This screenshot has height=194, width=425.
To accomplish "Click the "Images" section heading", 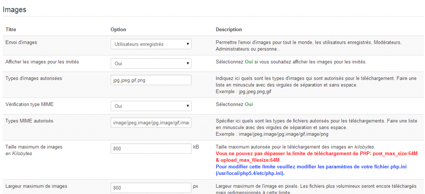I will click(x=15, y=10).
